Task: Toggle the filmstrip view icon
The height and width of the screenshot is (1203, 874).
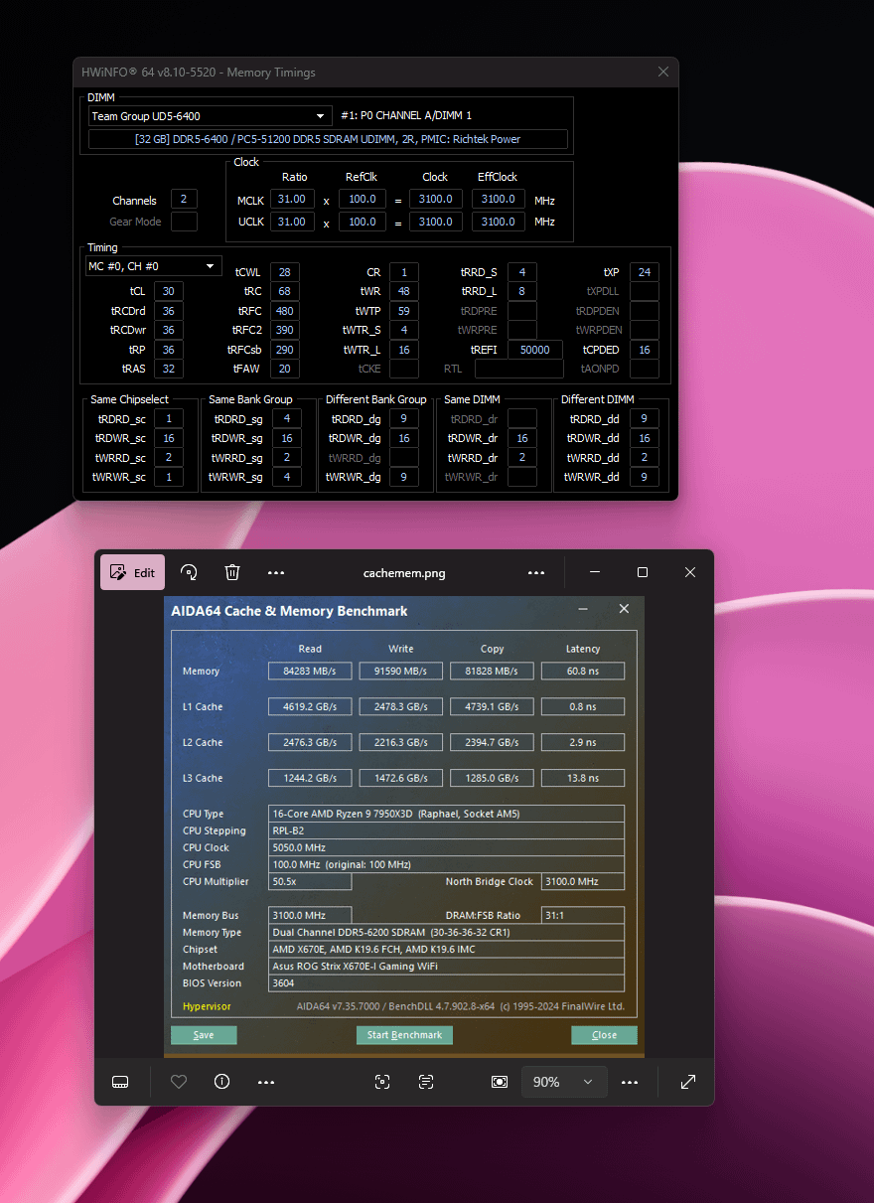Action: pos(120,1082)
